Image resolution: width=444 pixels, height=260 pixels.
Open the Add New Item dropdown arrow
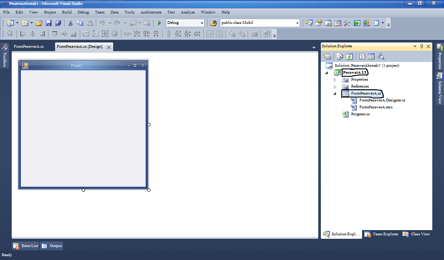pyautogui.click(x=31, y=23)
